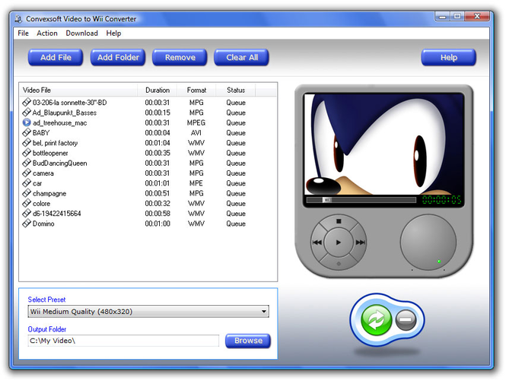Click the film icon beside bel, print factory
The width and height of the screenshot is (506, 381).
pyautogui.click(x=27, y=143)
